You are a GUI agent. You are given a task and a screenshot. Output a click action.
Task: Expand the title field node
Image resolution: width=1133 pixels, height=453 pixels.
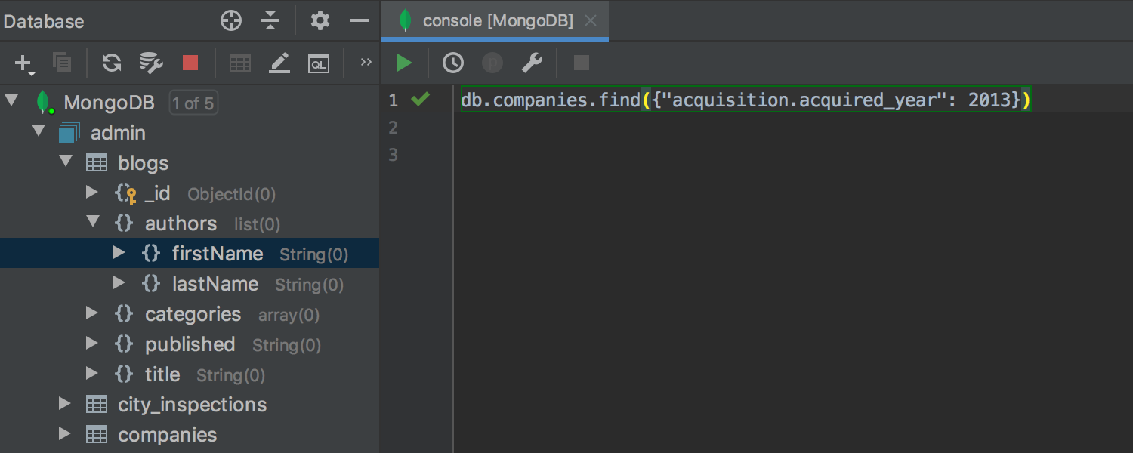(92, 374)
